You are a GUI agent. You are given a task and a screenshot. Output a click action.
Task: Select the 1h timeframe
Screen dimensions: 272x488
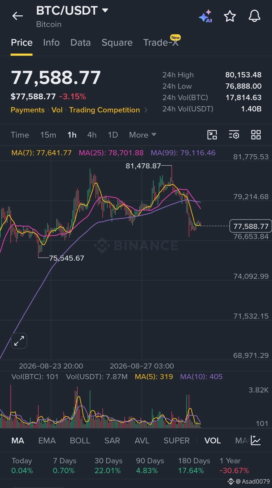pyautogui.click(x=72, y=135)
